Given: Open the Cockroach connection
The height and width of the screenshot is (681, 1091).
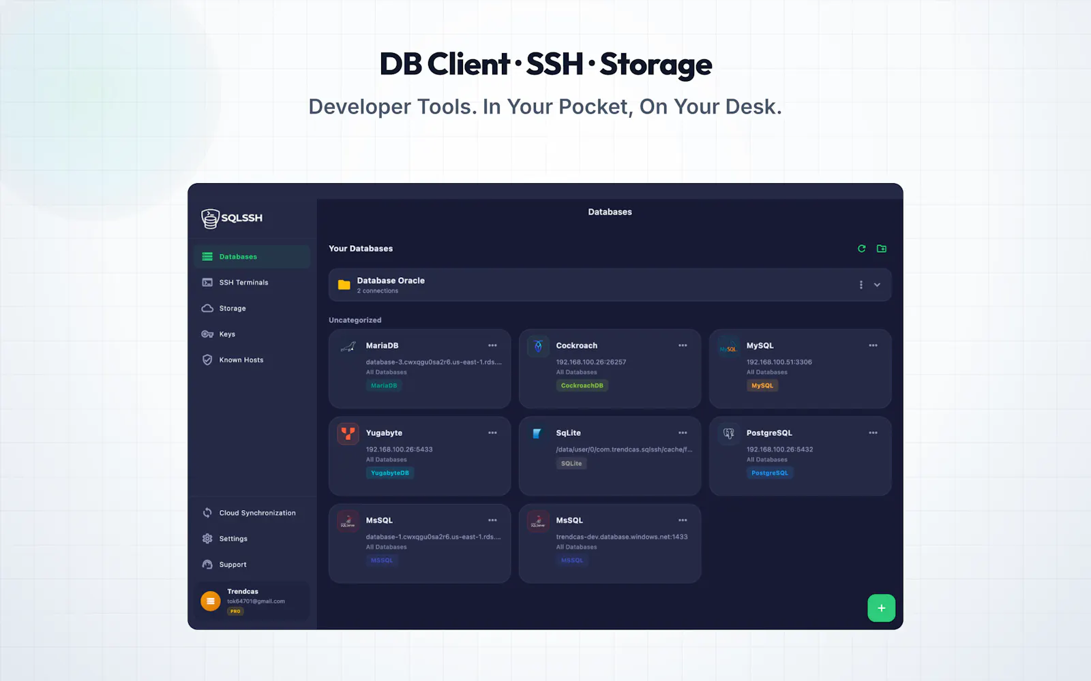Looking at the screenshot, I should coord(610,369).
